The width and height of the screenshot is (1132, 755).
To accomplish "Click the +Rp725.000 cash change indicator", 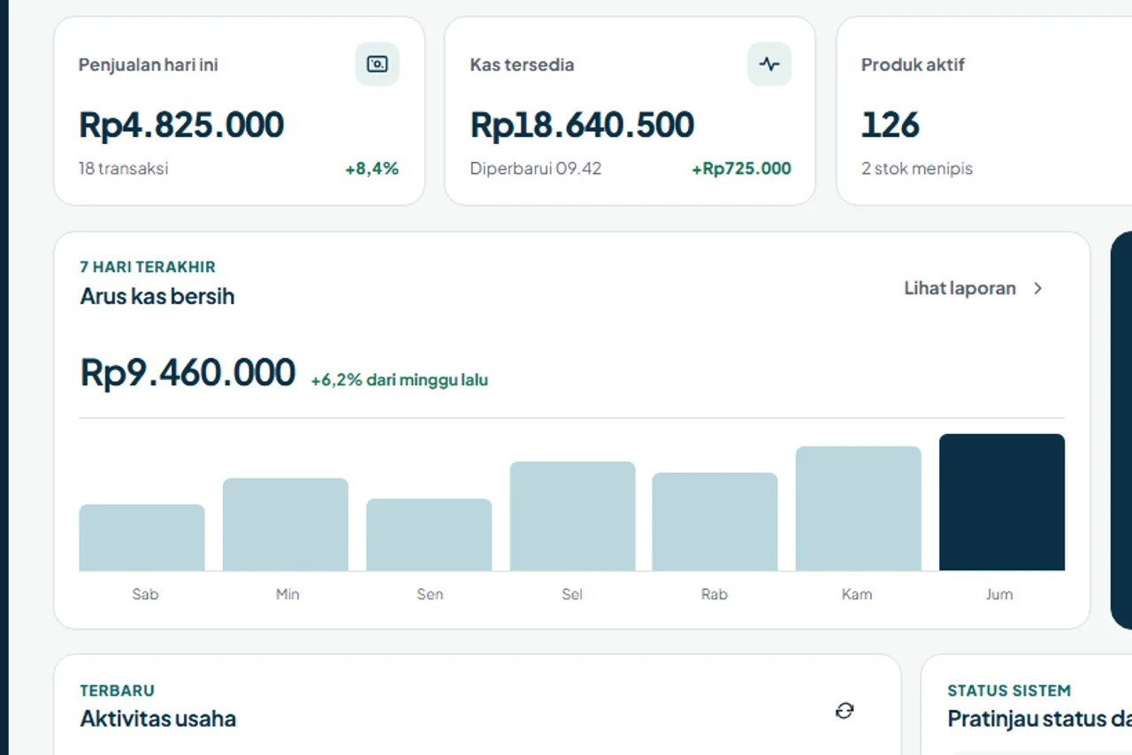I will tap(741, 169).
